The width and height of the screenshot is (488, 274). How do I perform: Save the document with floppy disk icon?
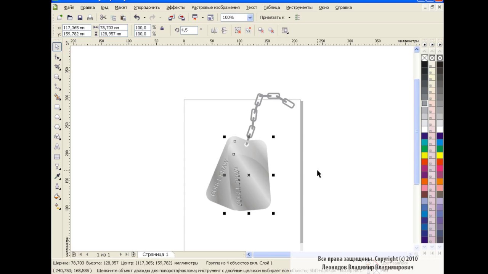80,18
